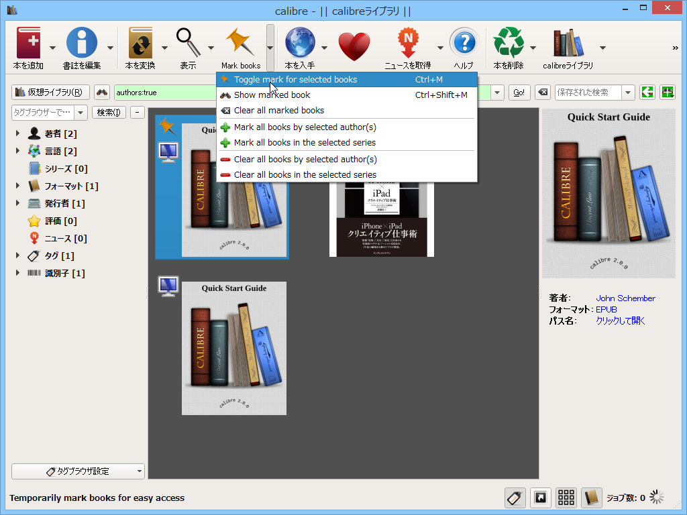Open dropdown arrow next to Add books
Screen dimensions: 687x515
(52, 48)
